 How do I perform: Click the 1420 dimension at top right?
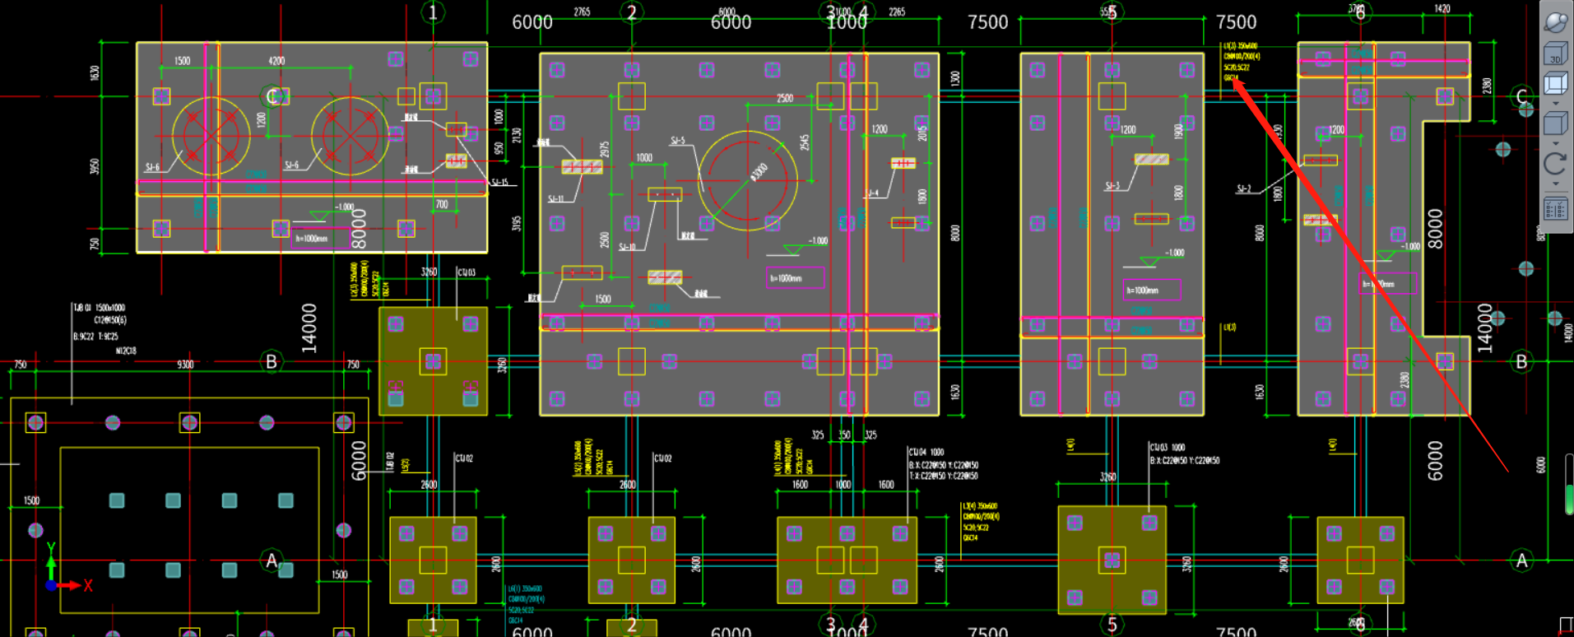[1442, 8]
